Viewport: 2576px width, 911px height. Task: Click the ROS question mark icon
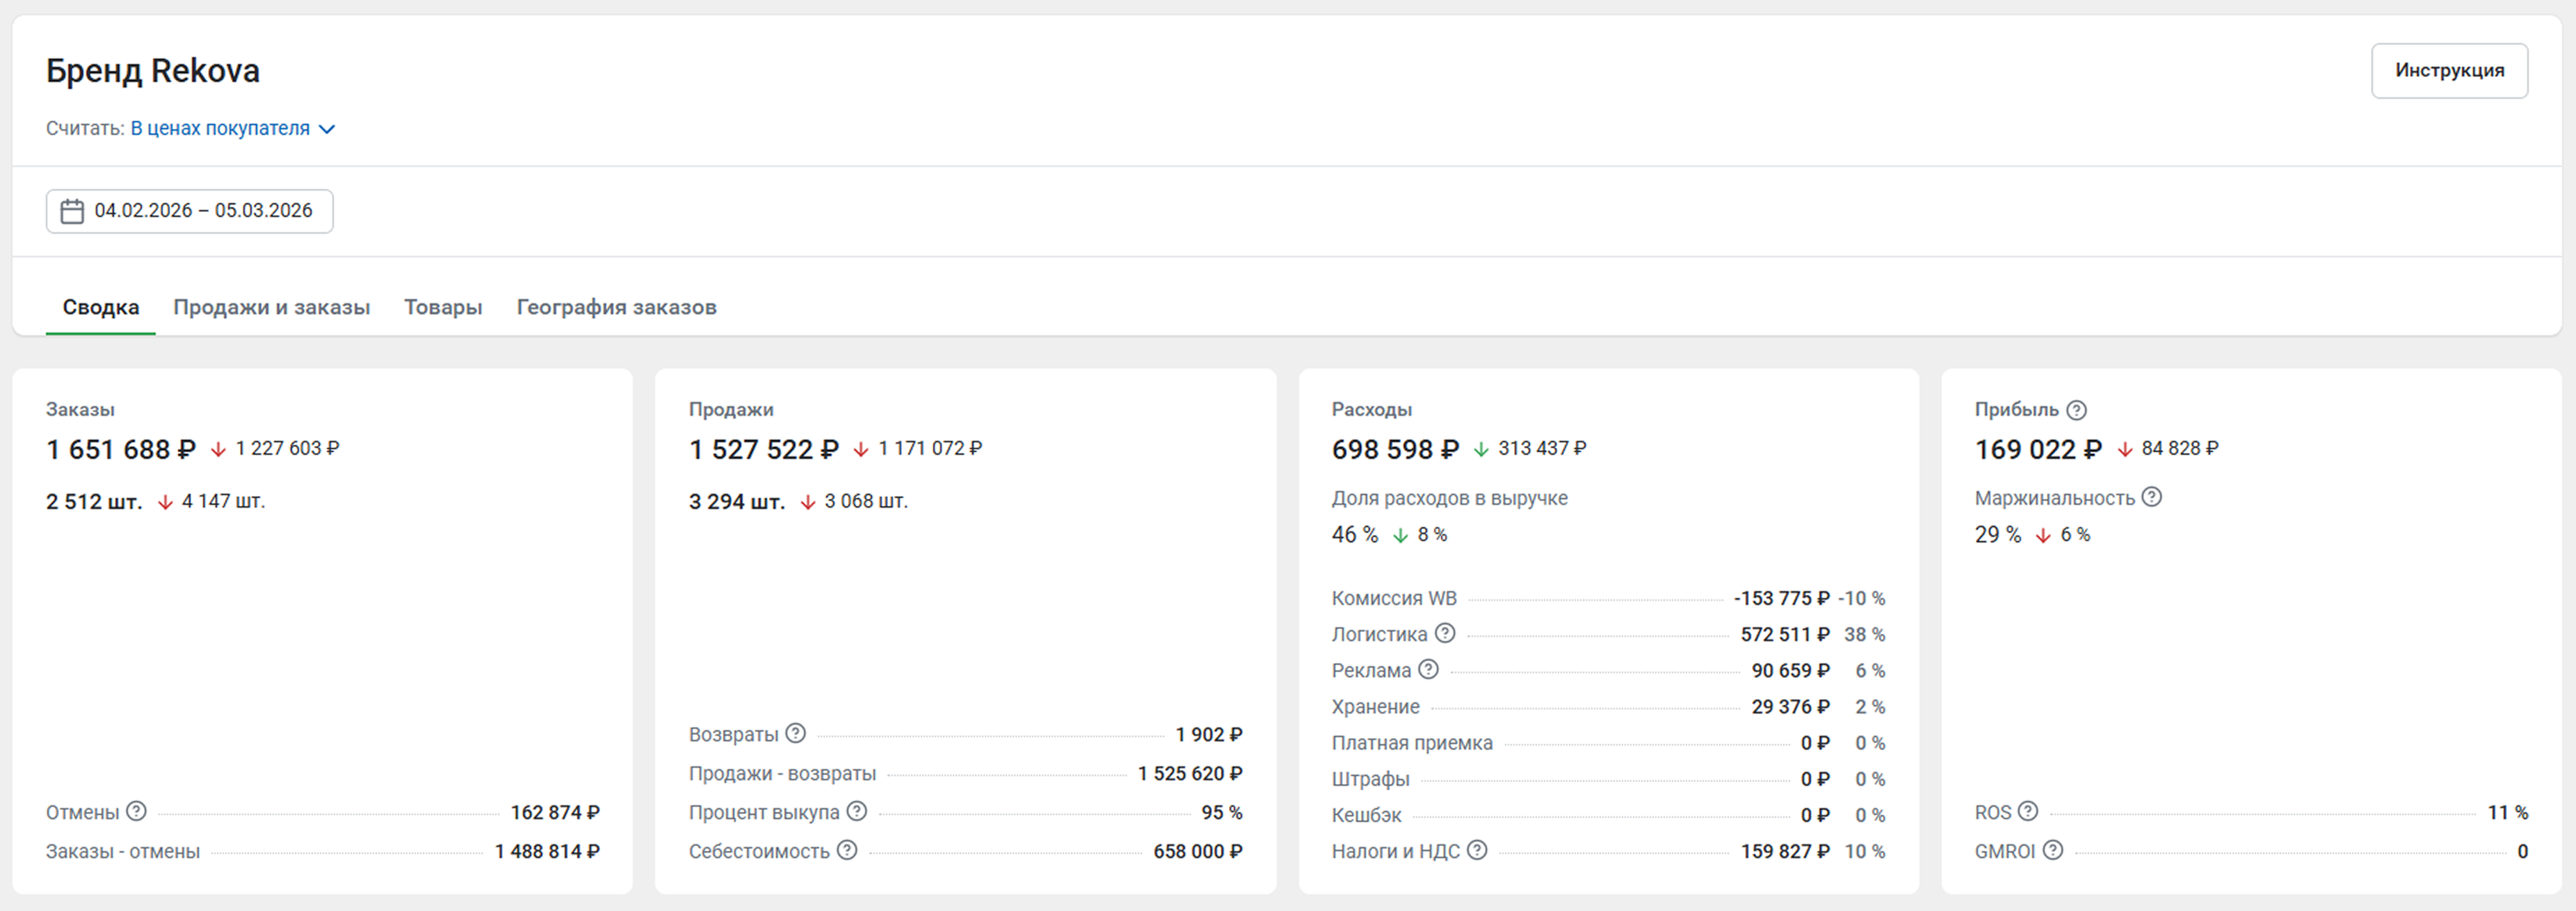2028,811
